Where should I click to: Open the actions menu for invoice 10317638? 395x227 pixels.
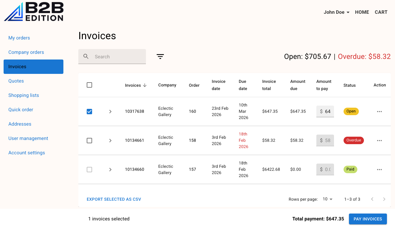click(379, 111)
